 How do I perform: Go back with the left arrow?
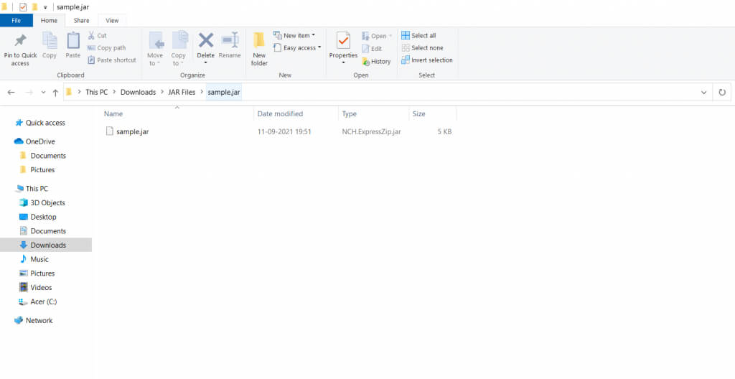point(11,93)
